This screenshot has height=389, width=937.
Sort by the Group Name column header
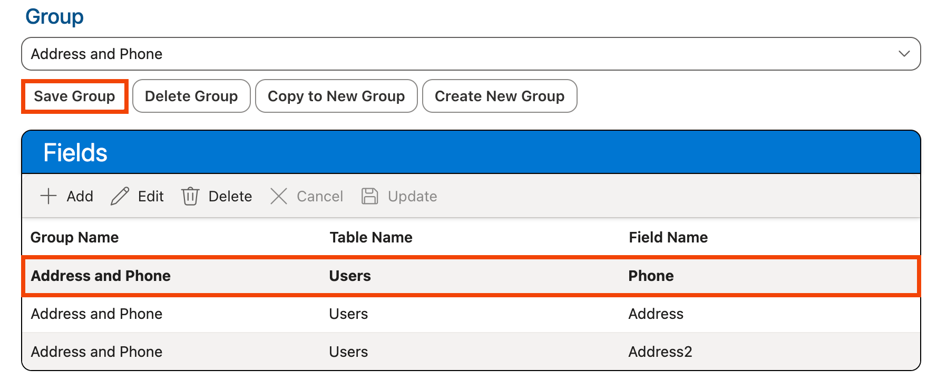pyautogui.click(x=74, y=237)
